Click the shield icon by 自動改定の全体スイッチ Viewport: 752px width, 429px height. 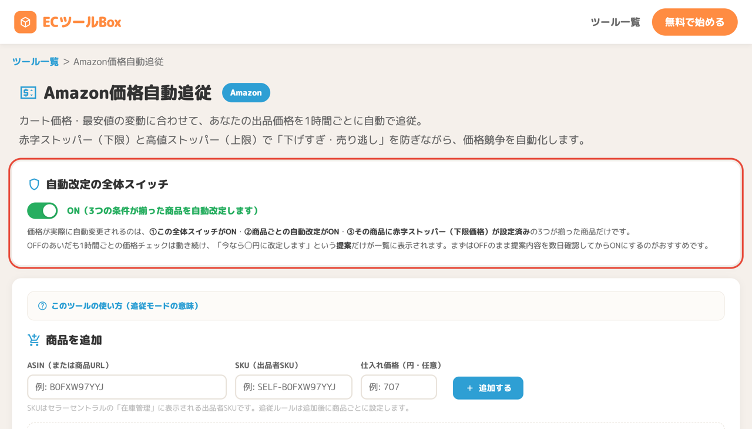34,185
